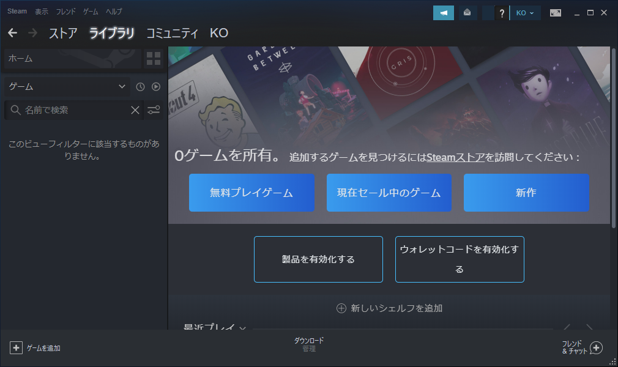This screenshot has width=618, height=367.
Task: Toggle ready-to-play filter icon
Action: pyautogui.click(x=156, y=87)
